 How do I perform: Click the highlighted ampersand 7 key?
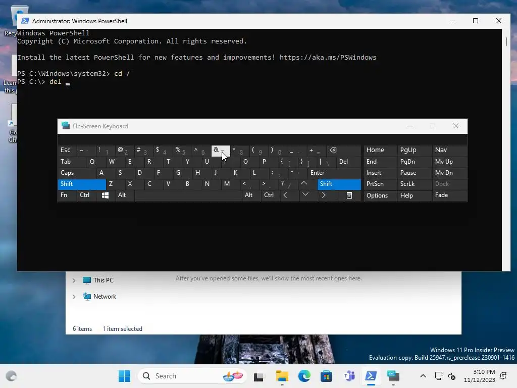tap(221, 150)
